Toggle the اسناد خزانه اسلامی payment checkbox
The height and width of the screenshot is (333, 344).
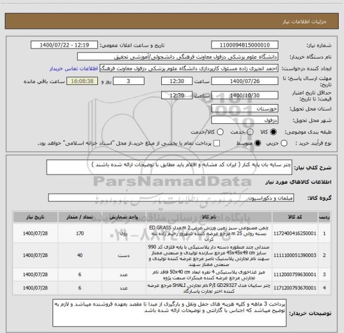(217, 143)
